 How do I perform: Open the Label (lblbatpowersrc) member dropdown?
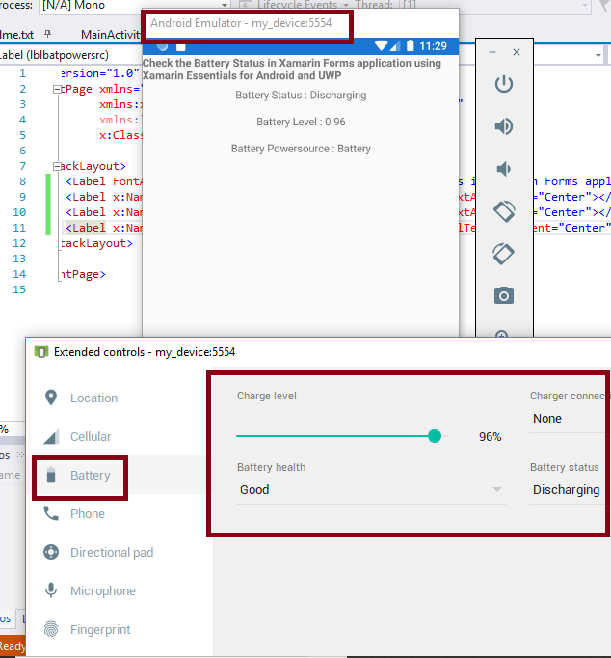point(71,55)
